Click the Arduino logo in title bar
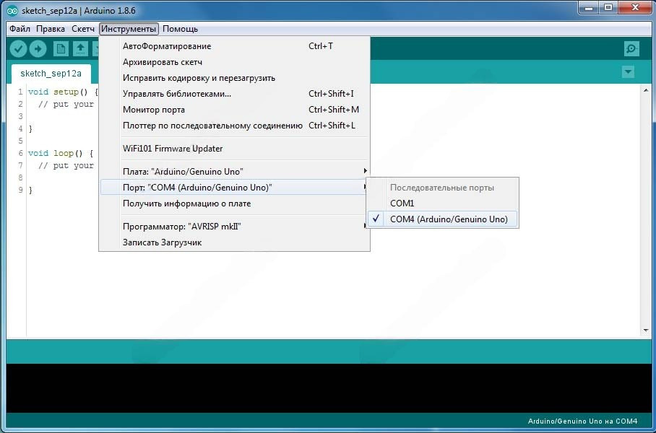656x433 pixels. pos(12,9)
